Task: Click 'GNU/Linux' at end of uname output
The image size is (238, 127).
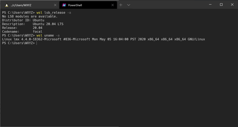Action: [196, 39]
